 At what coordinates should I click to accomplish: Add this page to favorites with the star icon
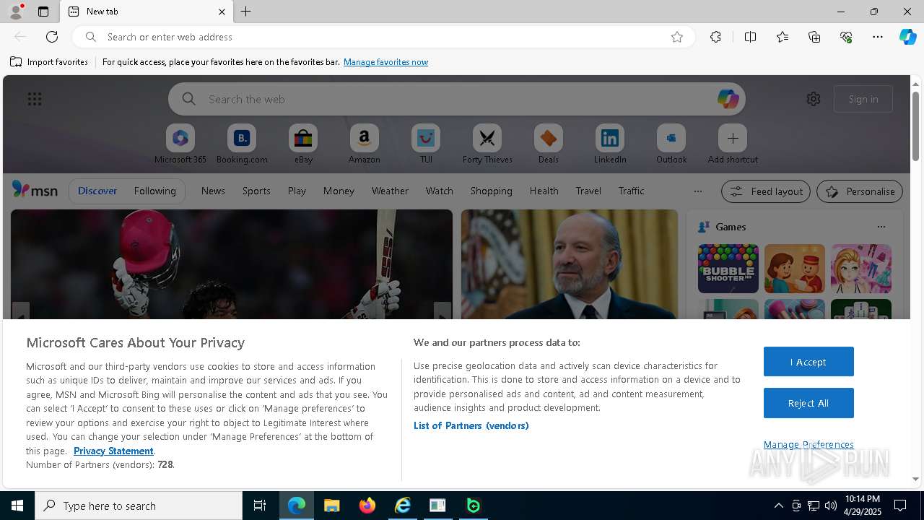pyautogui.click(x=677, y=37)
